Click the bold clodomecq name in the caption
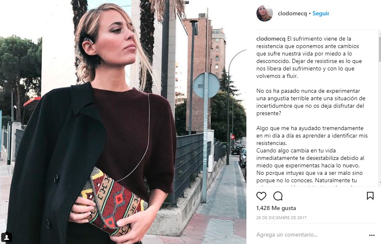 (271, 39)
